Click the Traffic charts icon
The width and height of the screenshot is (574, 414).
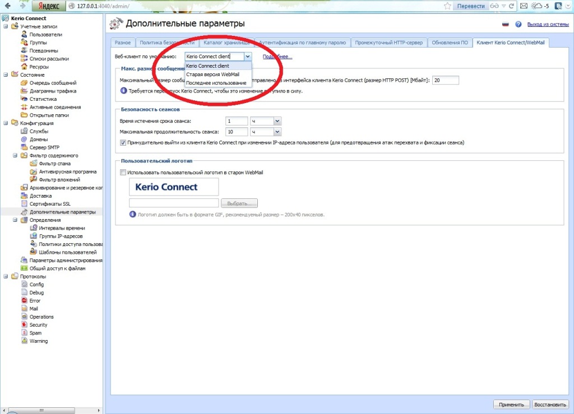[x=24, y=91]
